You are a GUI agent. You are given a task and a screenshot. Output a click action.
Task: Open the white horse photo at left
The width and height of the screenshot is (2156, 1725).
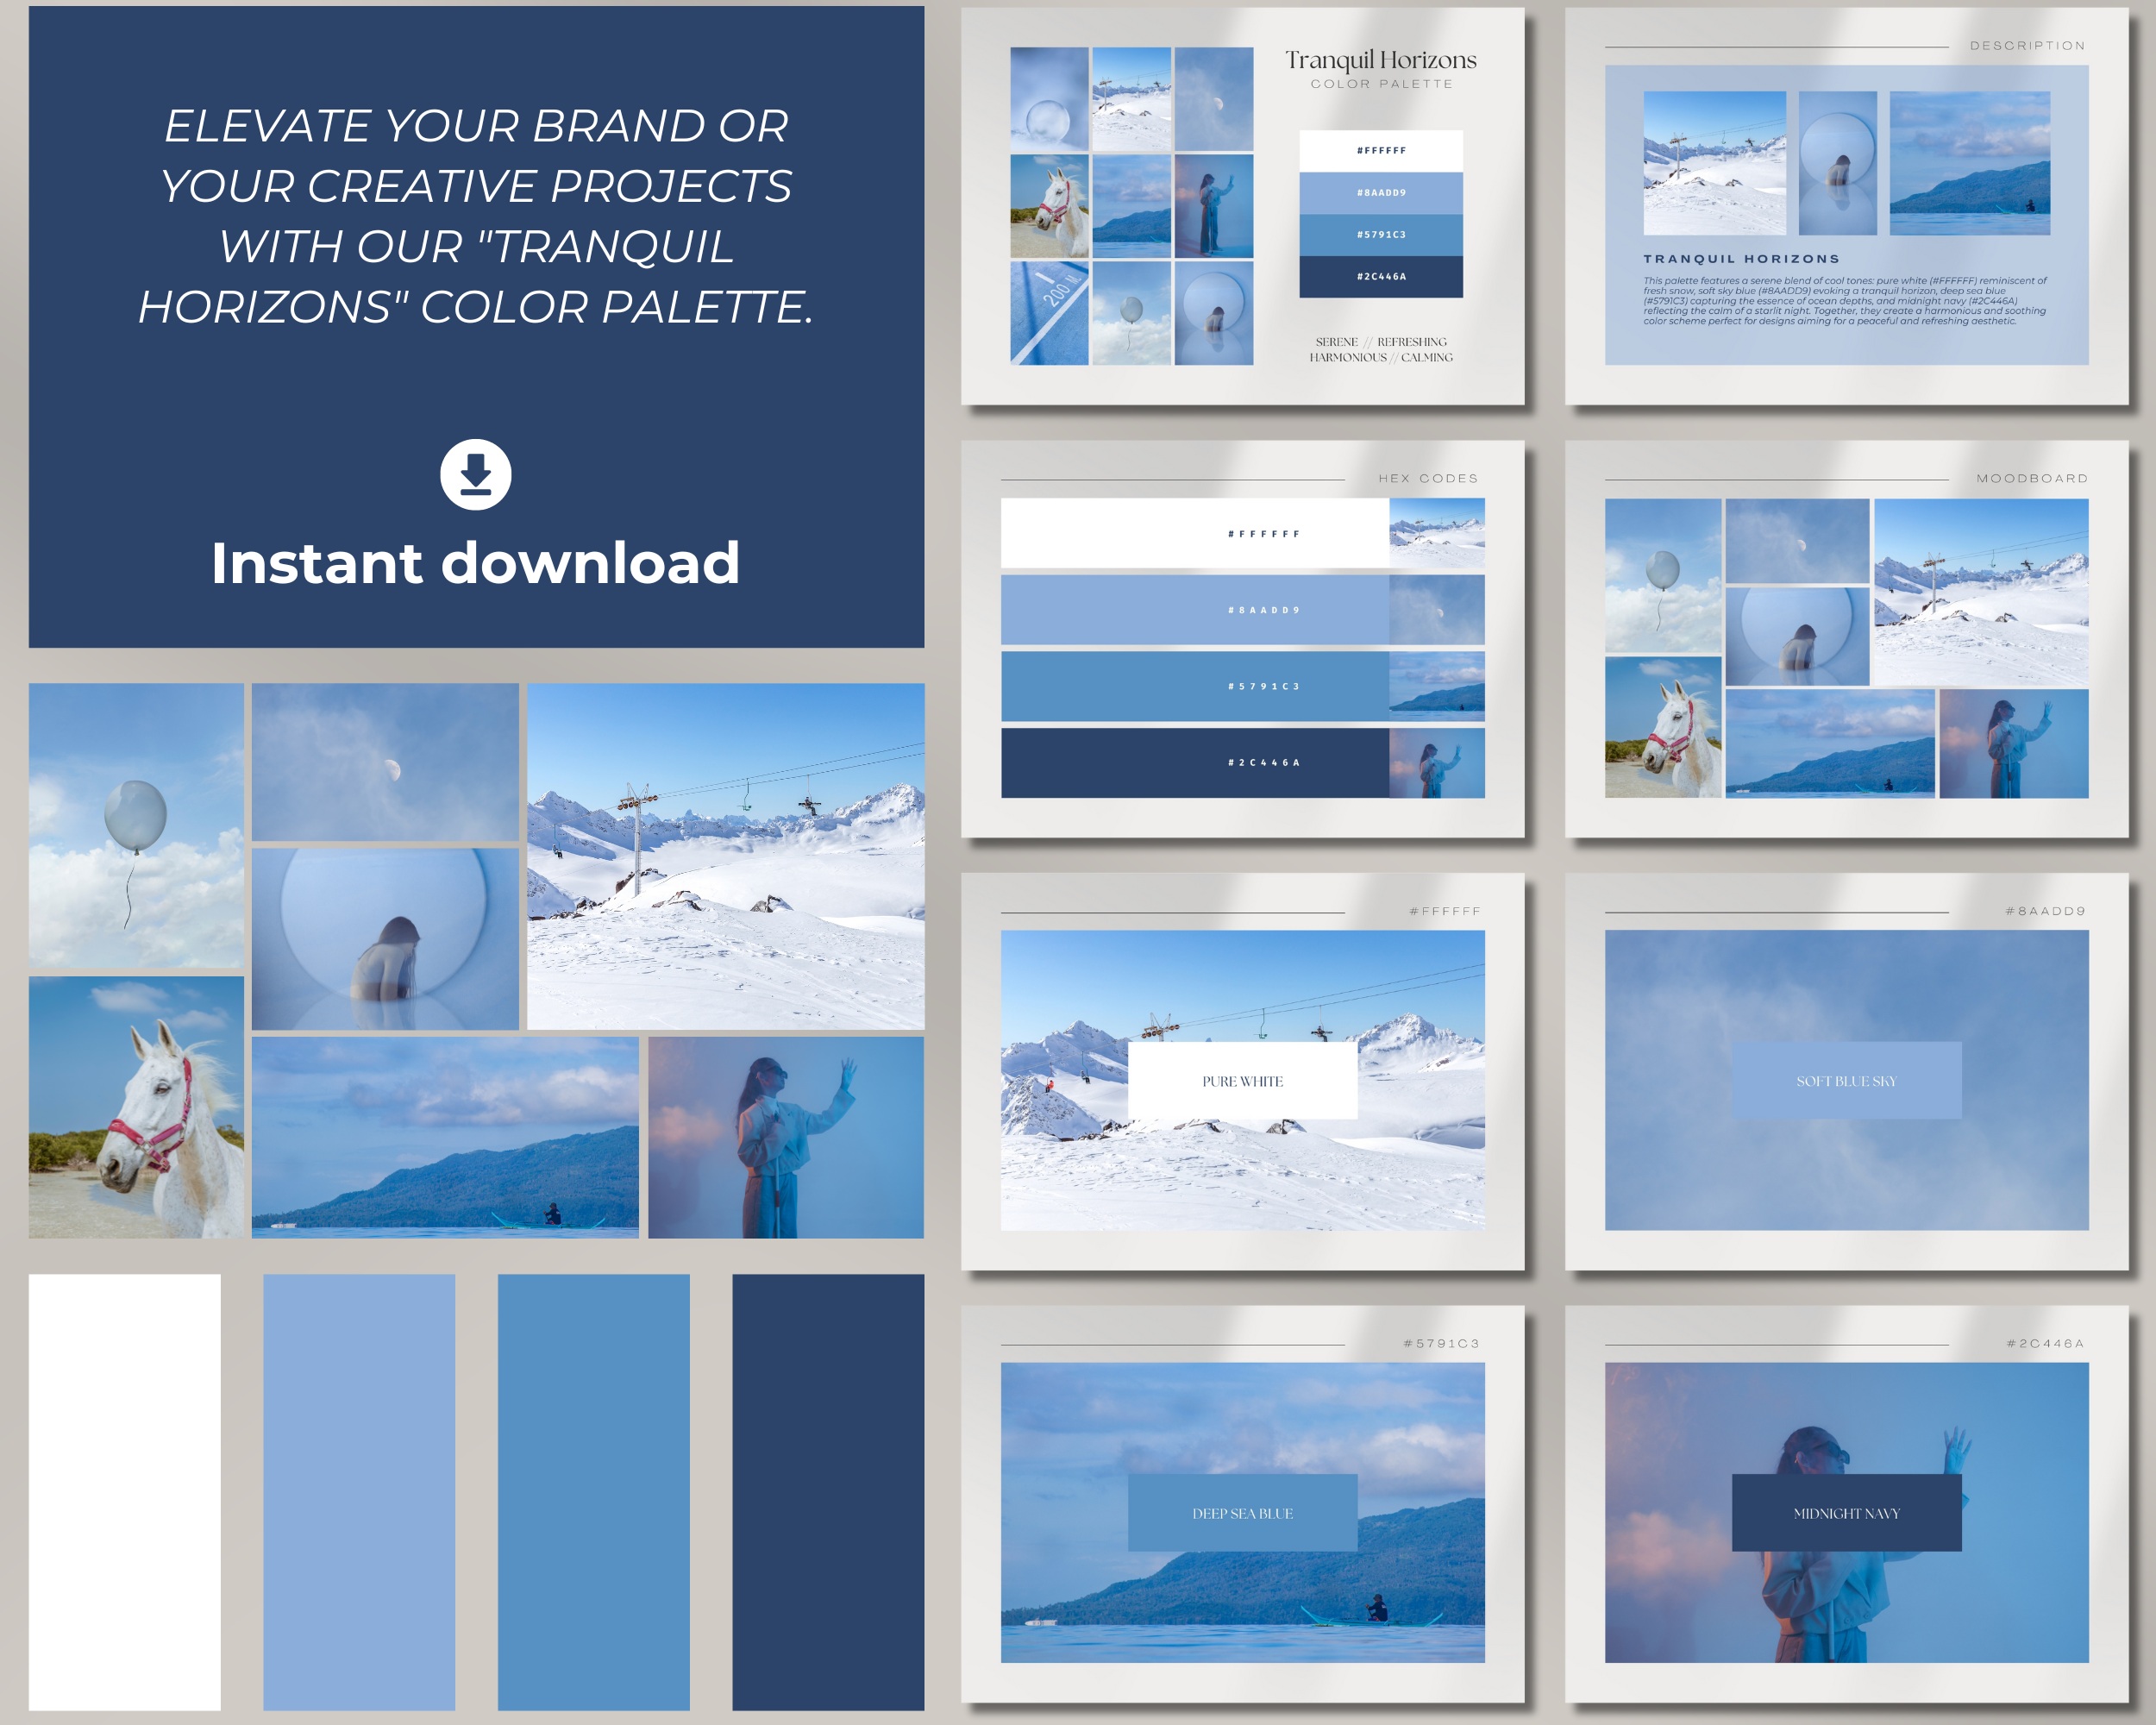(136, 1107)
